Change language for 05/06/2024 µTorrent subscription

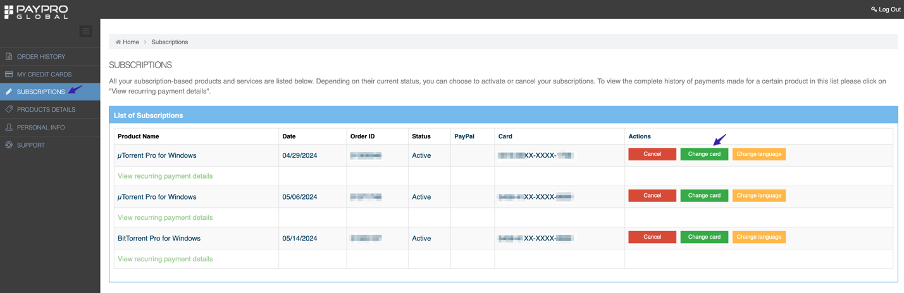759,196
